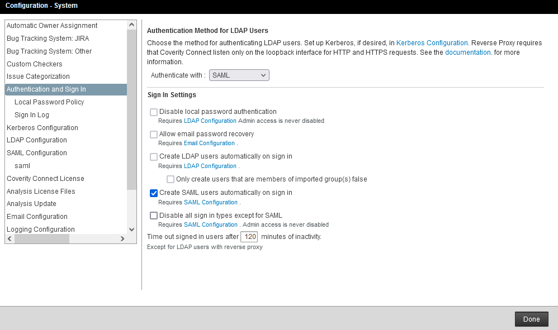Click the documentation link
558x330 pixels.
point(468,51)
